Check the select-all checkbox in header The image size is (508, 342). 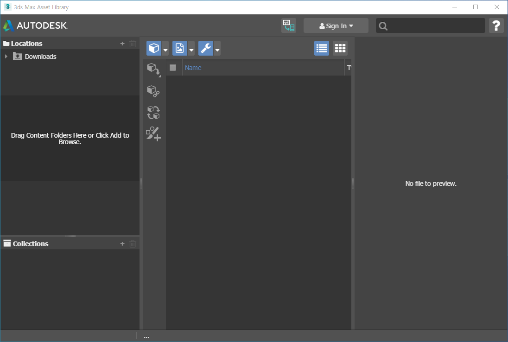pyautogui.click(x=173, y=68)
